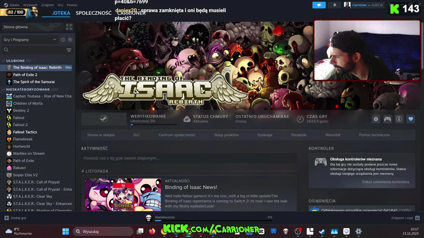Expand the Gry i Programy dropdown
The width and height of the screenshot is (424, 238).
30,40
